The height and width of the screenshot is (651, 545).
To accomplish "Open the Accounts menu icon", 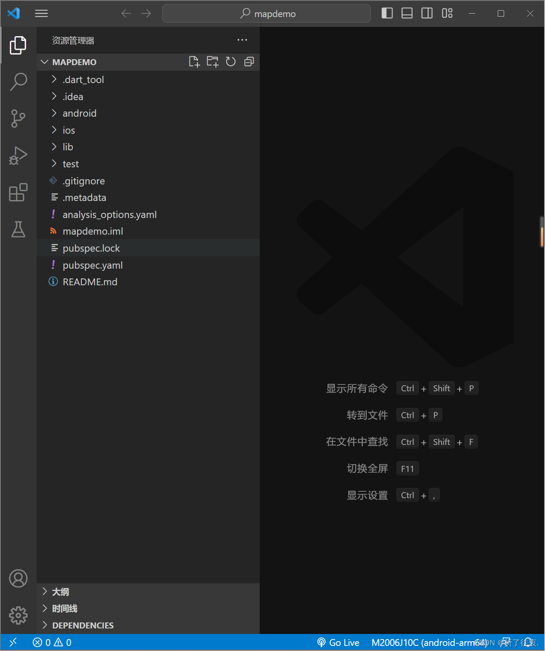I will pyautogui.click(x=18, y=578).
